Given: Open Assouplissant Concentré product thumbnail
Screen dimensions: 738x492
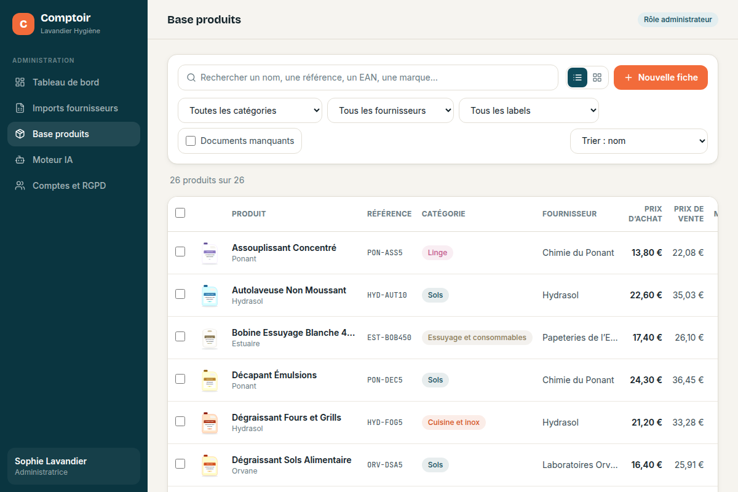Looking at the screenshot, I should coord(210,253).
